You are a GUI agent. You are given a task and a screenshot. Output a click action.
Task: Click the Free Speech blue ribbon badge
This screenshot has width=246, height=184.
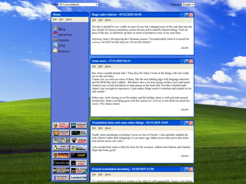coord(61,178)
